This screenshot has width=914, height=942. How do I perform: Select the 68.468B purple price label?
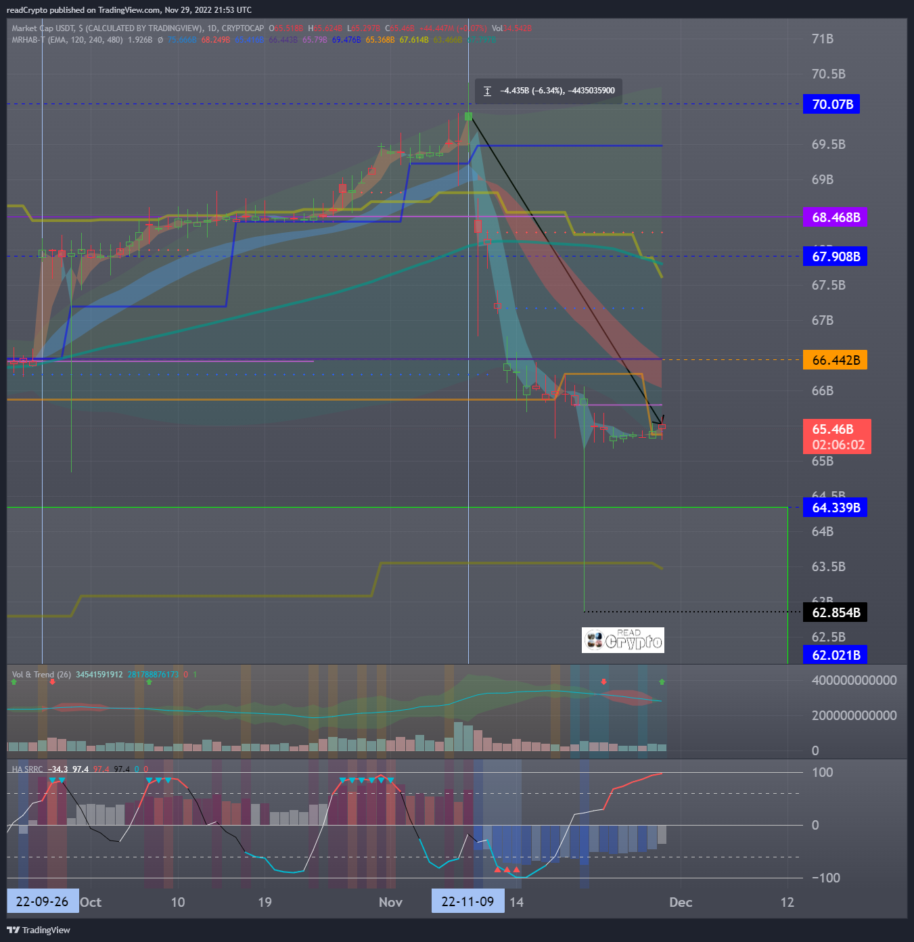pyautogui.click(x=836, y=217)
